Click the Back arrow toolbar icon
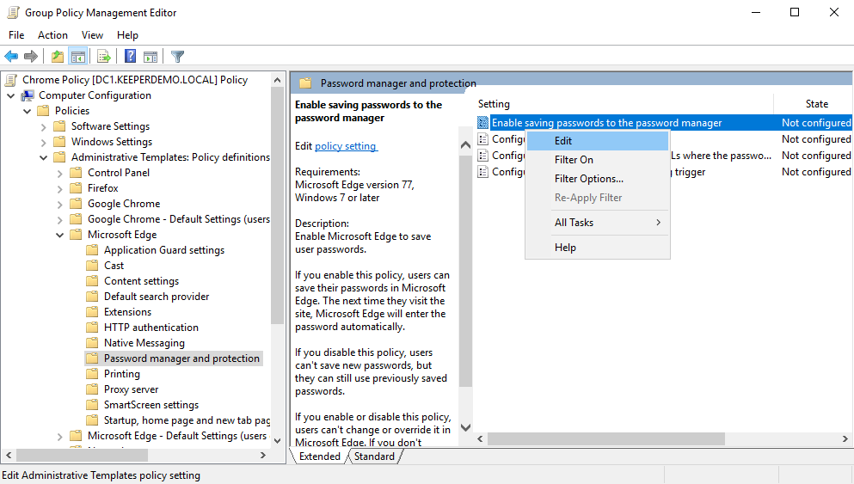 tap(11, 57)
